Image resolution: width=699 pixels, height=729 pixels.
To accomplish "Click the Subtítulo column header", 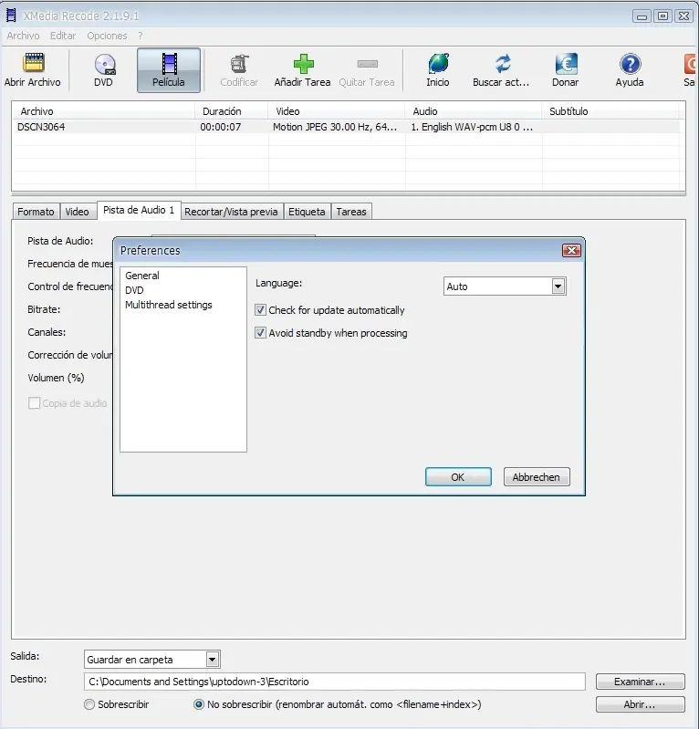I will 610,111.
